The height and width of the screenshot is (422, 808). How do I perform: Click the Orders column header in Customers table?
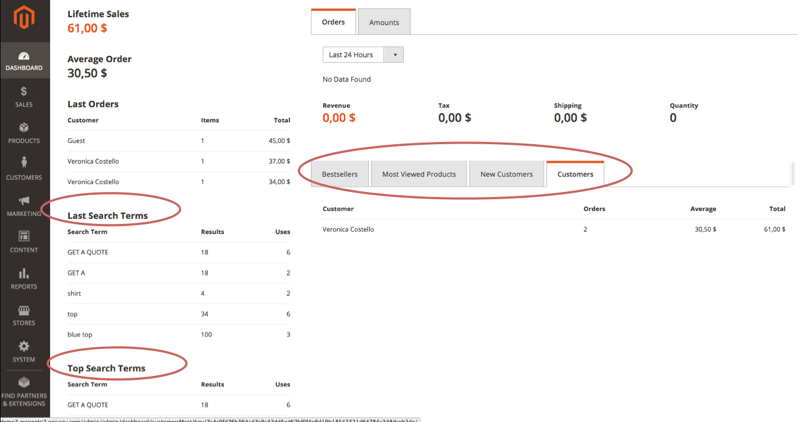[x=594, y=209]
